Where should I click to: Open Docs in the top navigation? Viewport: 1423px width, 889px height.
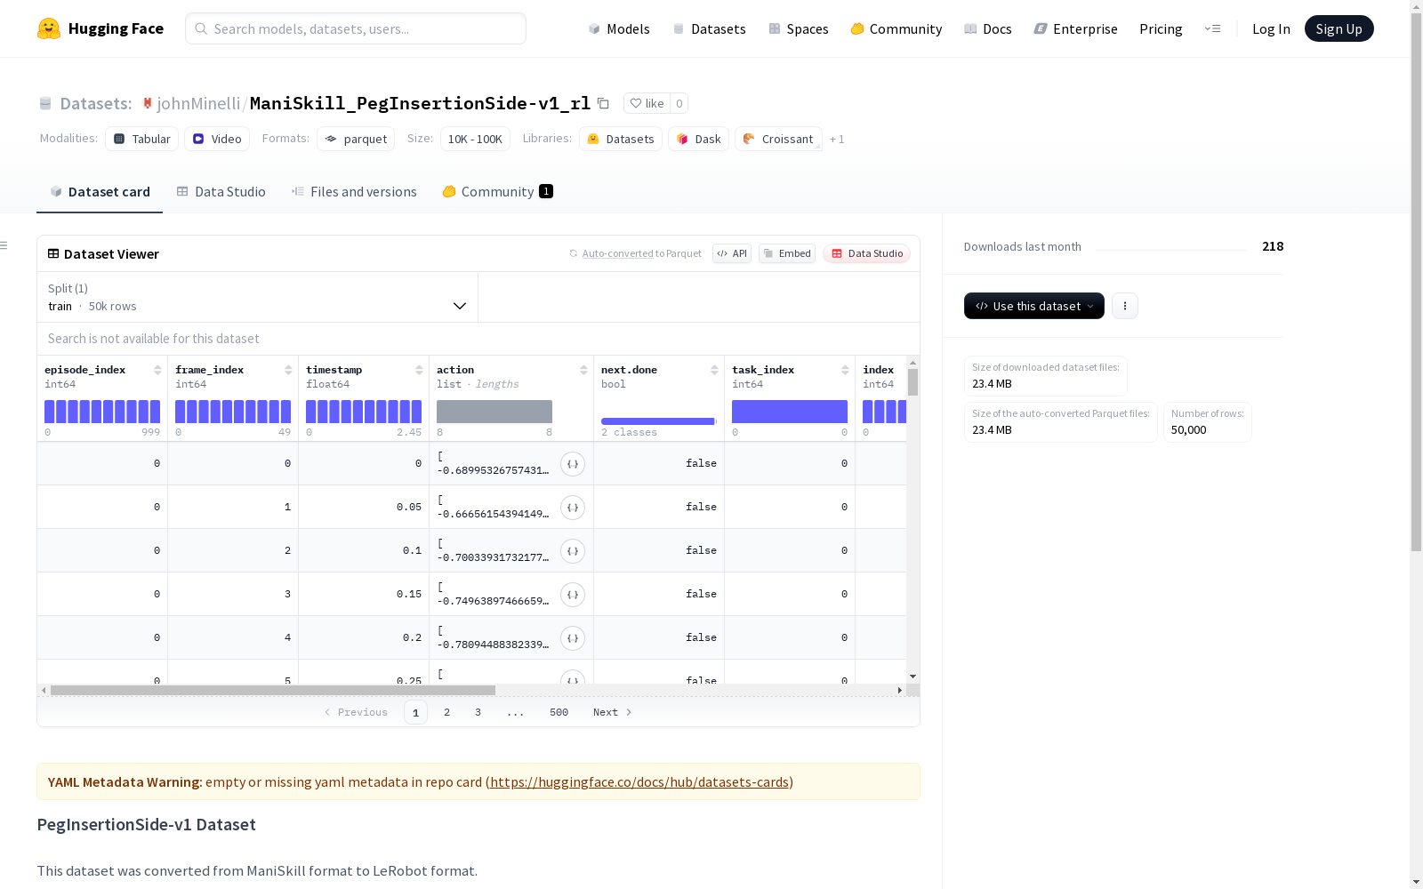coord(988,29)
